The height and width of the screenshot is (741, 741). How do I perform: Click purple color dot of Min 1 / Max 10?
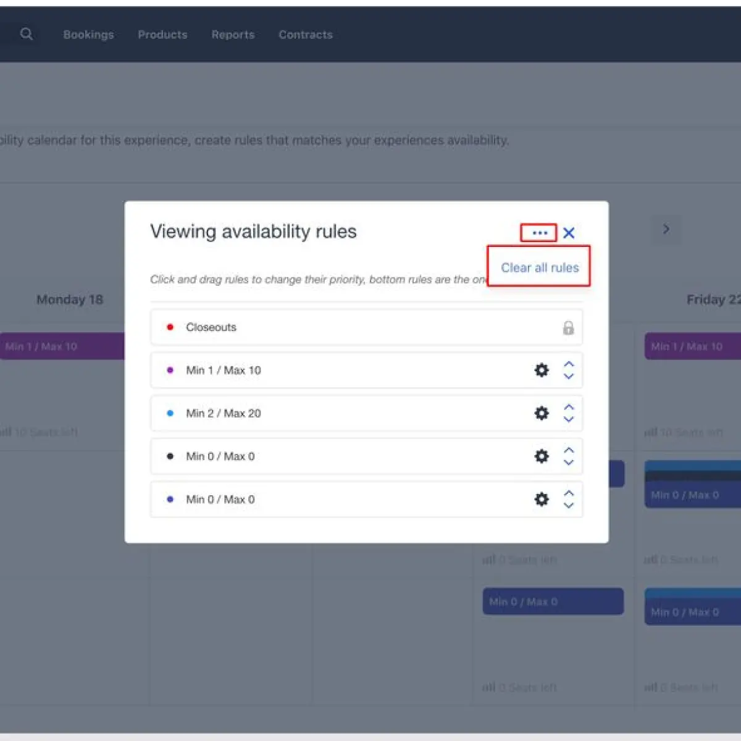(x=170, y=371)
